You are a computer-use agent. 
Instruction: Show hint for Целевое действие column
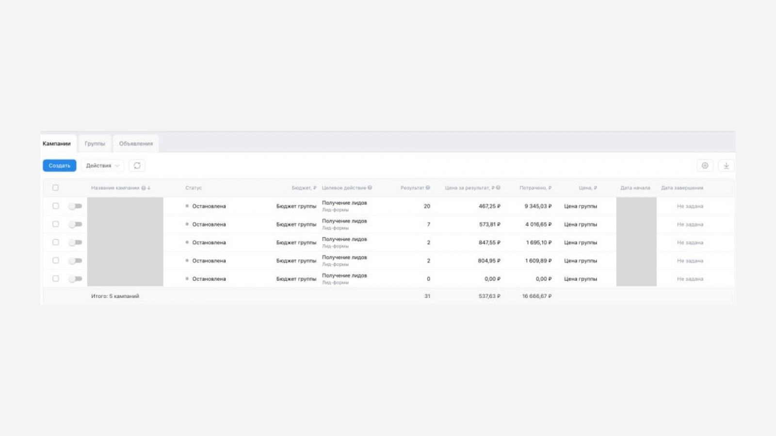370,188
